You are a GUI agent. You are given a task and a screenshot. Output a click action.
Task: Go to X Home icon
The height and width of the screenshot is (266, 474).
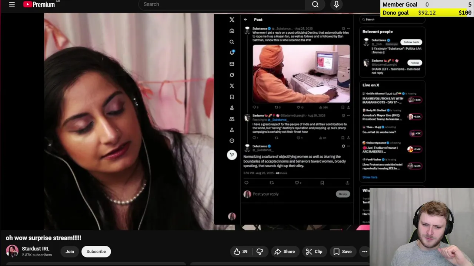232,31
